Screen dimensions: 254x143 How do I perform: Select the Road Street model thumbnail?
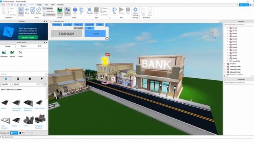coord(39,103)
